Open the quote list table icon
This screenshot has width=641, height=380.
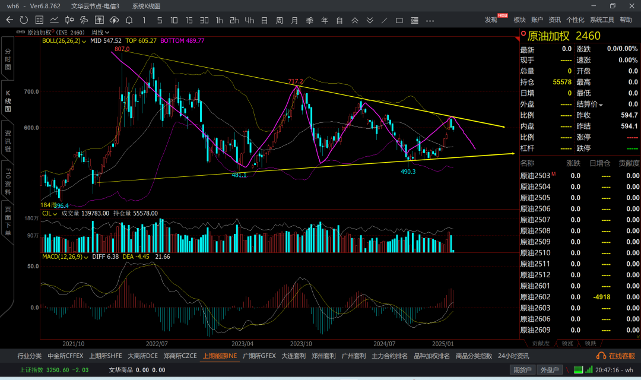click(39, 20)
